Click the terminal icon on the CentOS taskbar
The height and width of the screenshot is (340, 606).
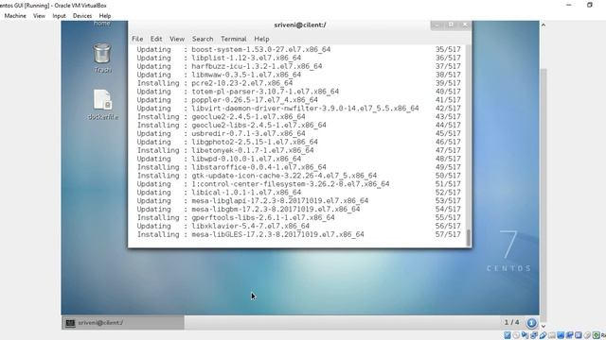pyautogui.click(x=70, y=323)
